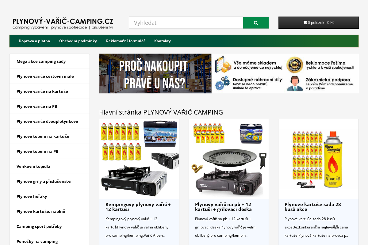
Task: Click the search magnifier icon
Action: (x=256, y=23)
